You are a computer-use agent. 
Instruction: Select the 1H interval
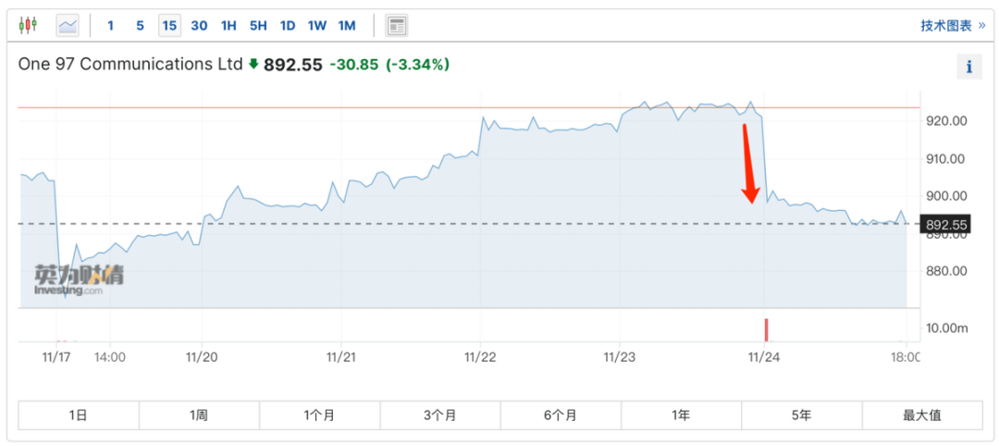[228, 25]
